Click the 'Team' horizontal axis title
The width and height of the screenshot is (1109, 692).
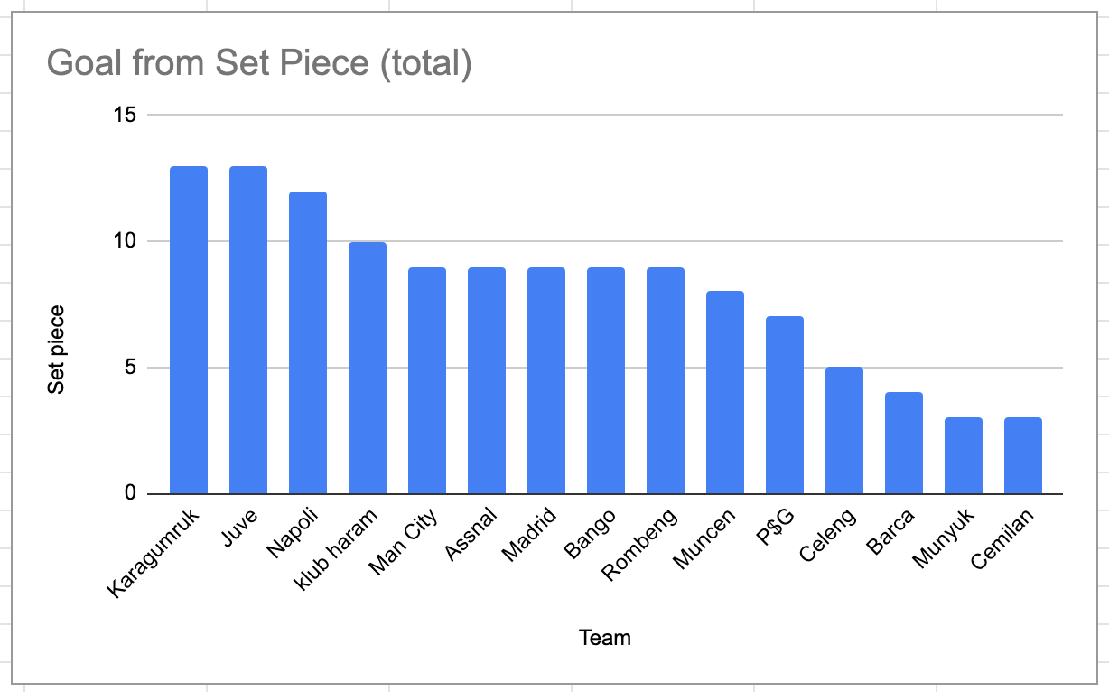(605, 639)
